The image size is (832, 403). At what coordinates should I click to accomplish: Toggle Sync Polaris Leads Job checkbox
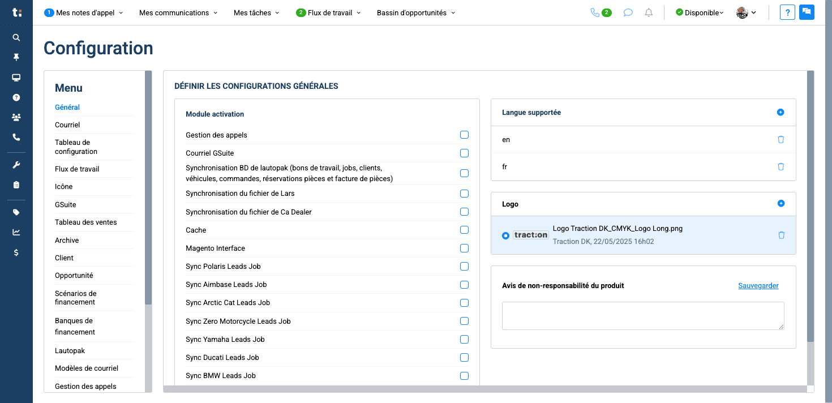(x=464, y=266)
